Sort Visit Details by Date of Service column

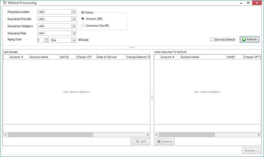(x=111, y=57)
